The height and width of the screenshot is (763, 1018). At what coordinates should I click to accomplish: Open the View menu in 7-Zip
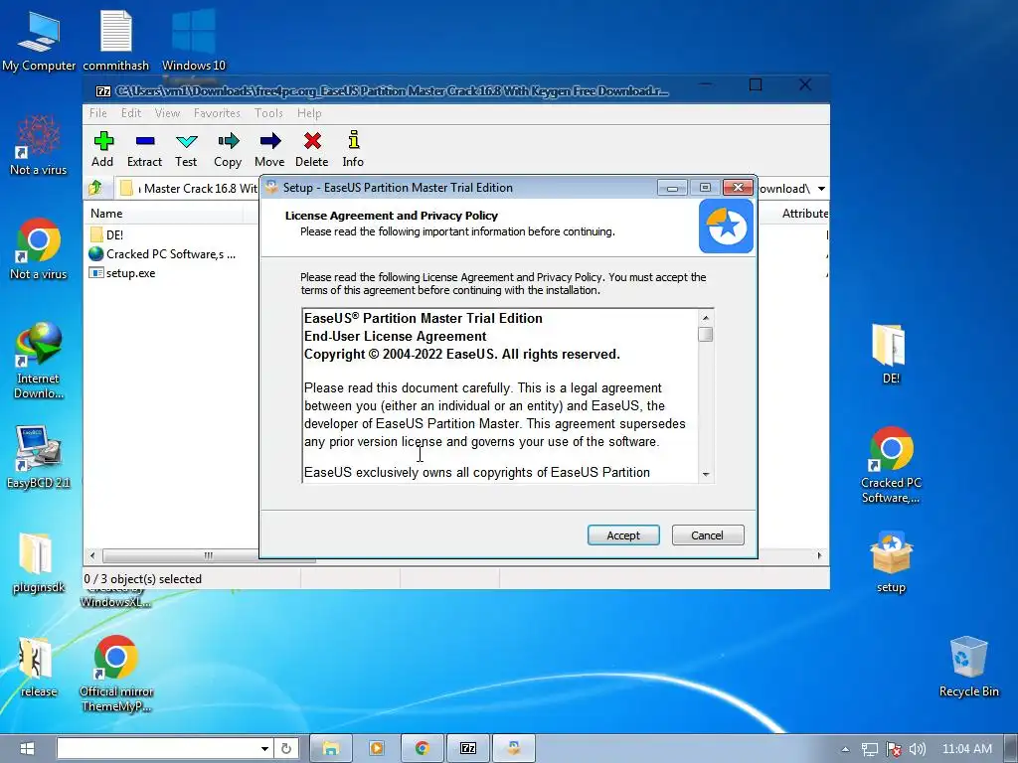[167, 113]
